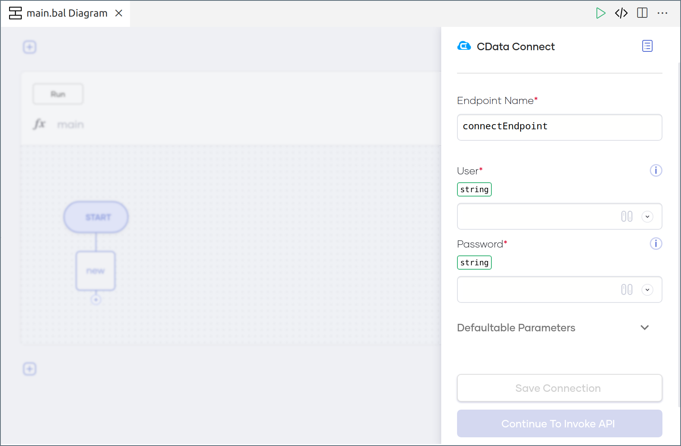
Task: Click the Save Connection button
Action: coord(559,388)
